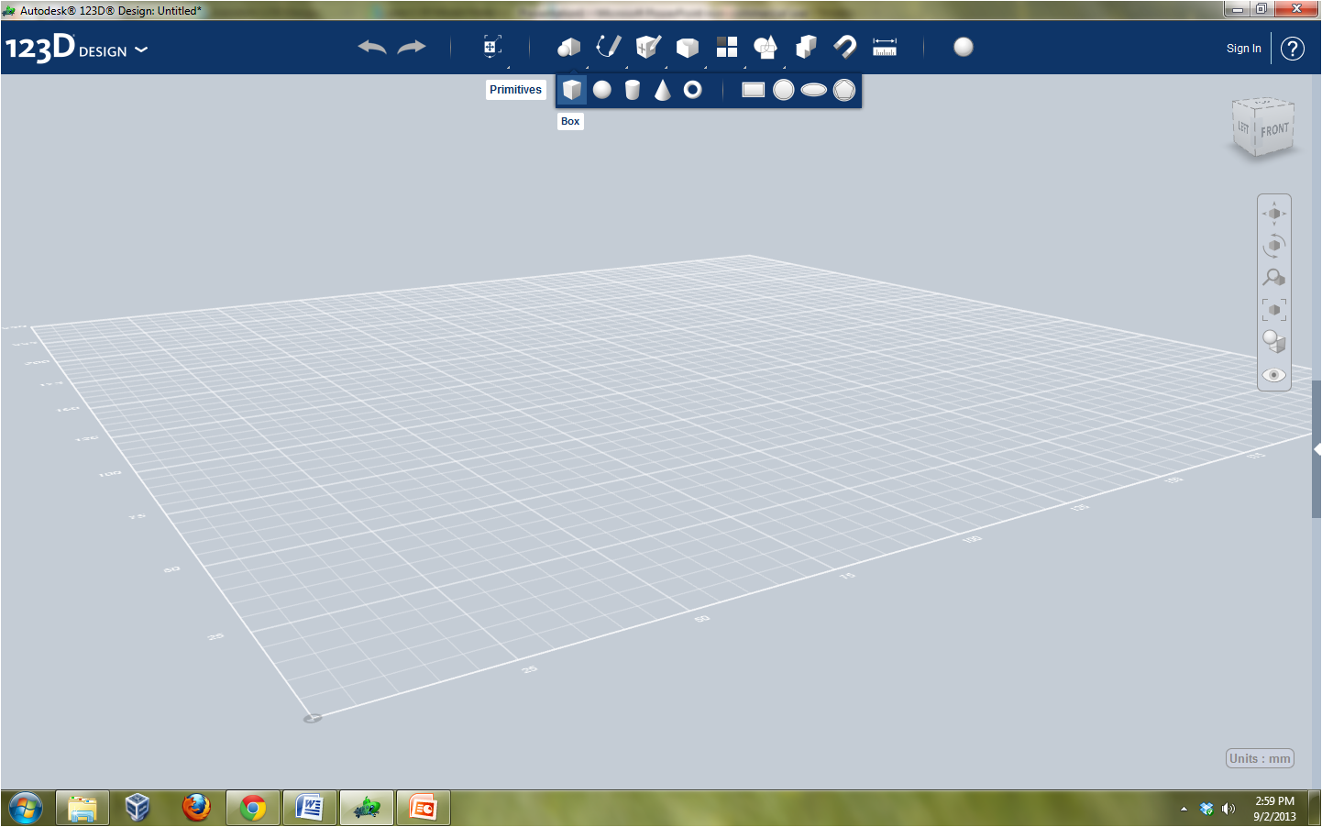Toggle the Snap magnet tool
This screenshot has width=1322, height=827.
coord(845,47)
